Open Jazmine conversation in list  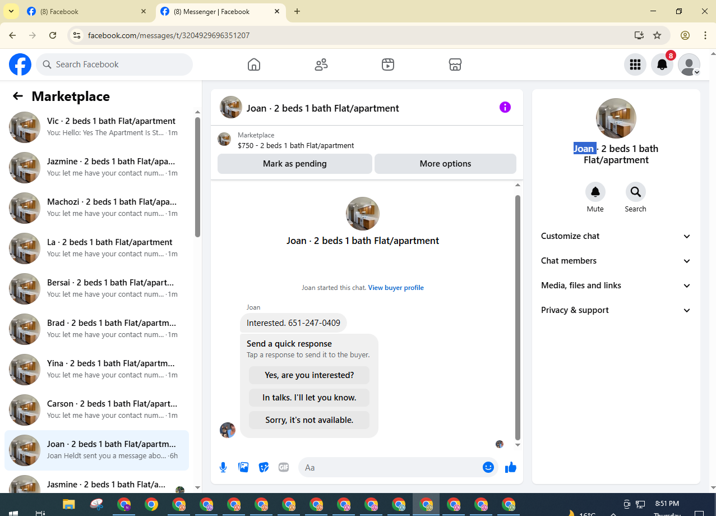click(x=96, y=167)
